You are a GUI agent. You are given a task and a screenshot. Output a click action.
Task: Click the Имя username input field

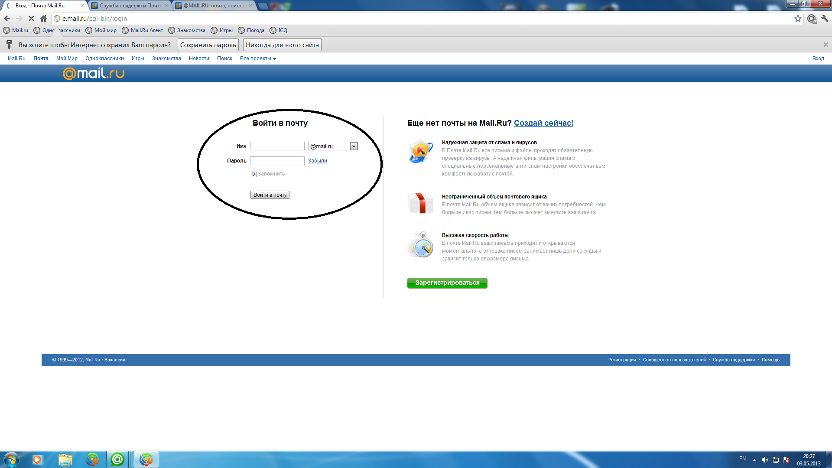(277, 146)
